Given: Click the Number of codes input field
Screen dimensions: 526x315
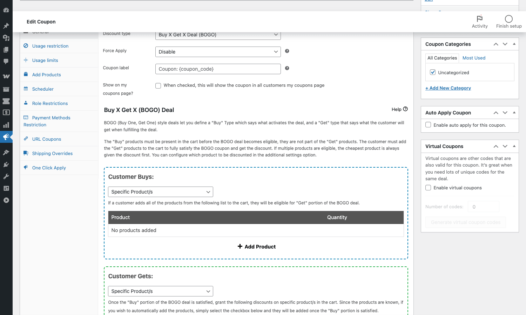Looking at the screenshot, I should pyautogui.click(x=484, y=206).
